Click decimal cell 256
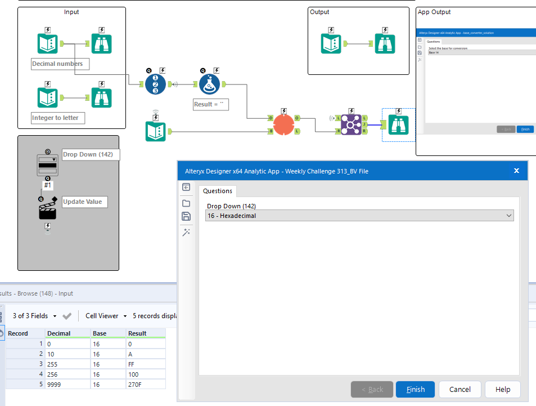This screenshot has width=536, height=406. pos(67,374)
